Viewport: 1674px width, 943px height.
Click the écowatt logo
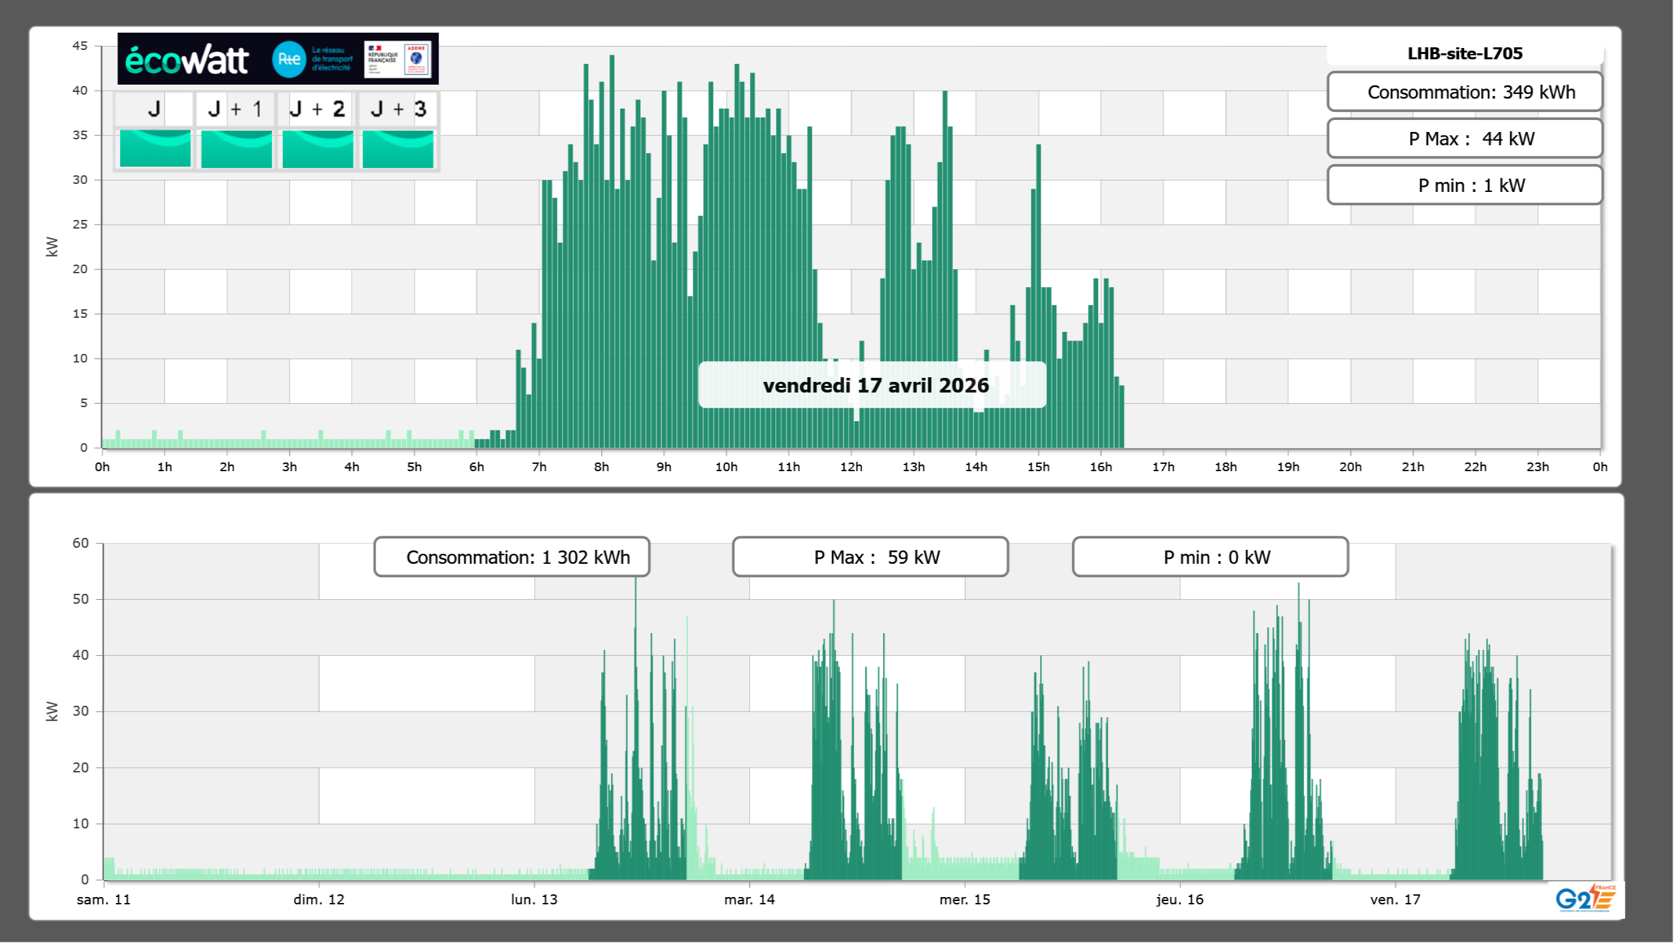pyautogui.click(x=187, y=60)
